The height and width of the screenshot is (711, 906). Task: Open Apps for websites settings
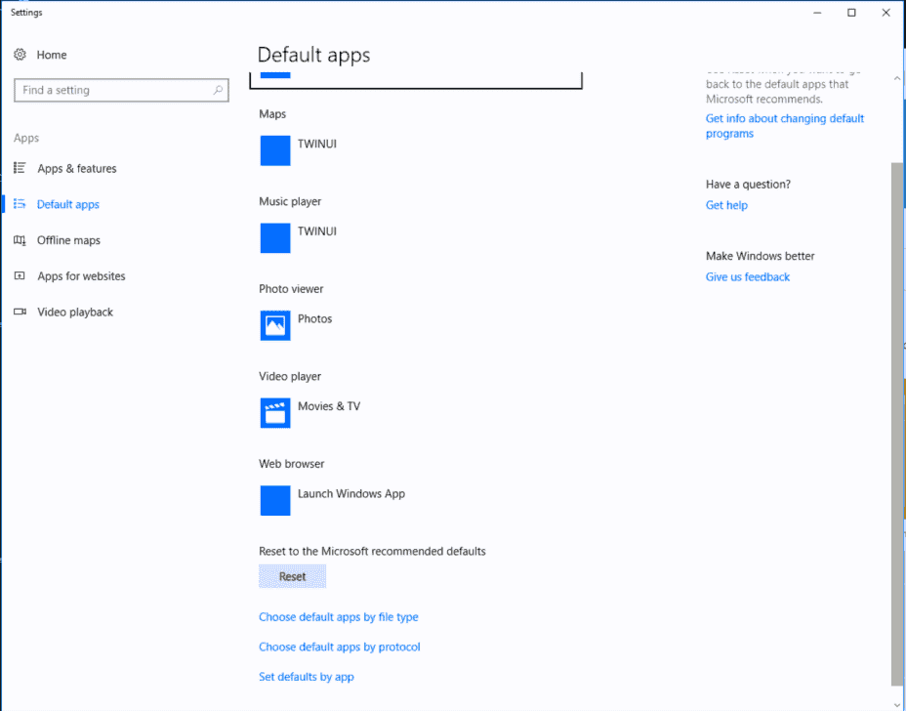coord(81,275)
